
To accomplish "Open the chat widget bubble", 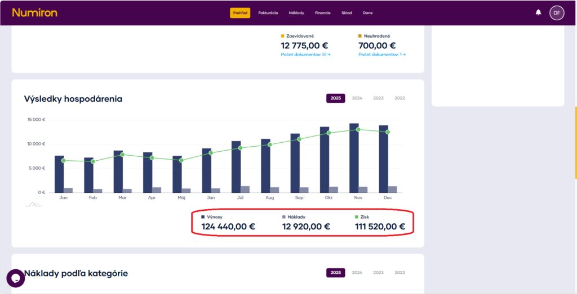I will coord(15,278).
